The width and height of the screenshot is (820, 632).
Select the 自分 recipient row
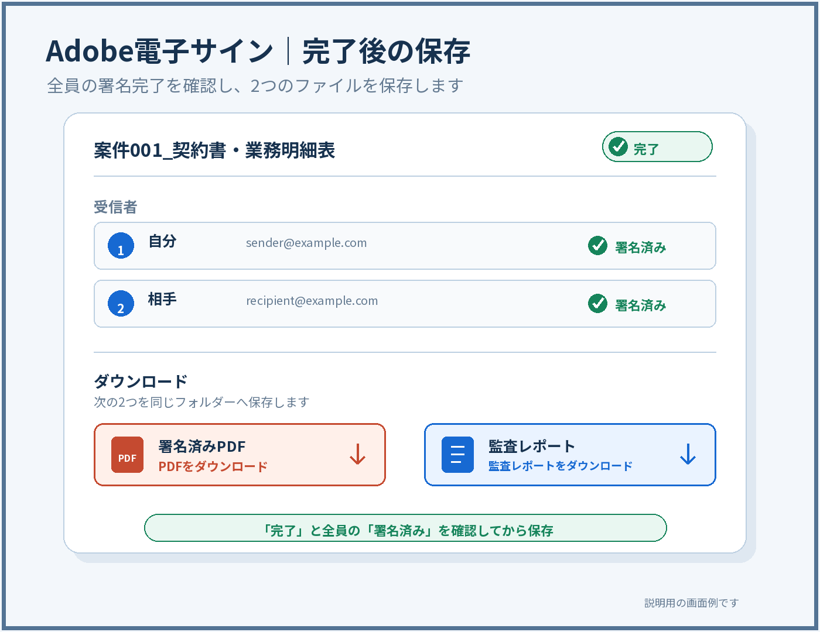[x=405, y=246]
